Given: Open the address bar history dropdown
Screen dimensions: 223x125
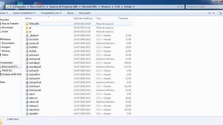Looking at the screenshot, I should pos(178,7).
